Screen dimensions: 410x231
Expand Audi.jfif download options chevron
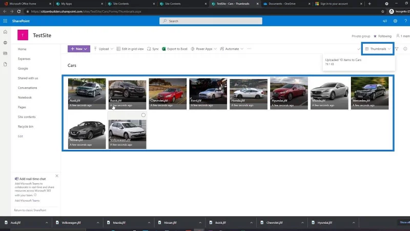pos(47,223)
